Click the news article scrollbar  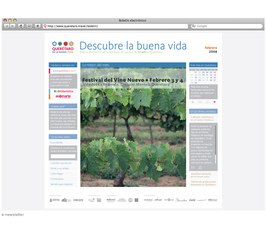[x=215, y=144]
